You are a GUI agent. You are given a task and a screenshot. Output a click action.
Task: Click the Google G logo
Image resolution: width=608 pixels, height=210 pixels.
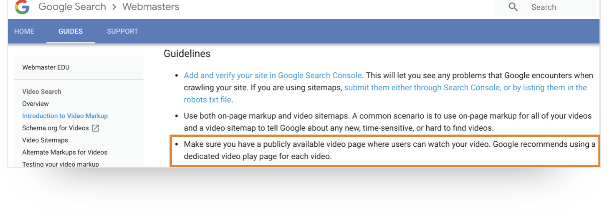[22, 7]
